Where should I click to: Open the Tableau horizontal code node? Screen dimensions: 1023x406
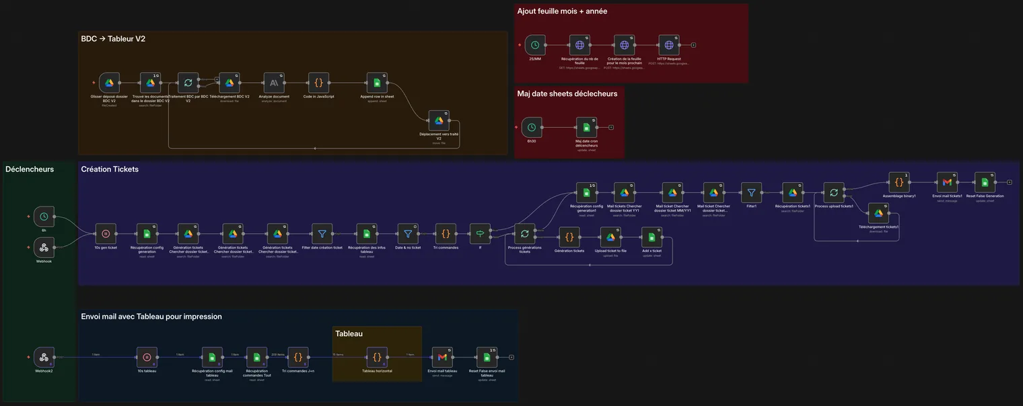pyautogui.click(x=377, y=357)
